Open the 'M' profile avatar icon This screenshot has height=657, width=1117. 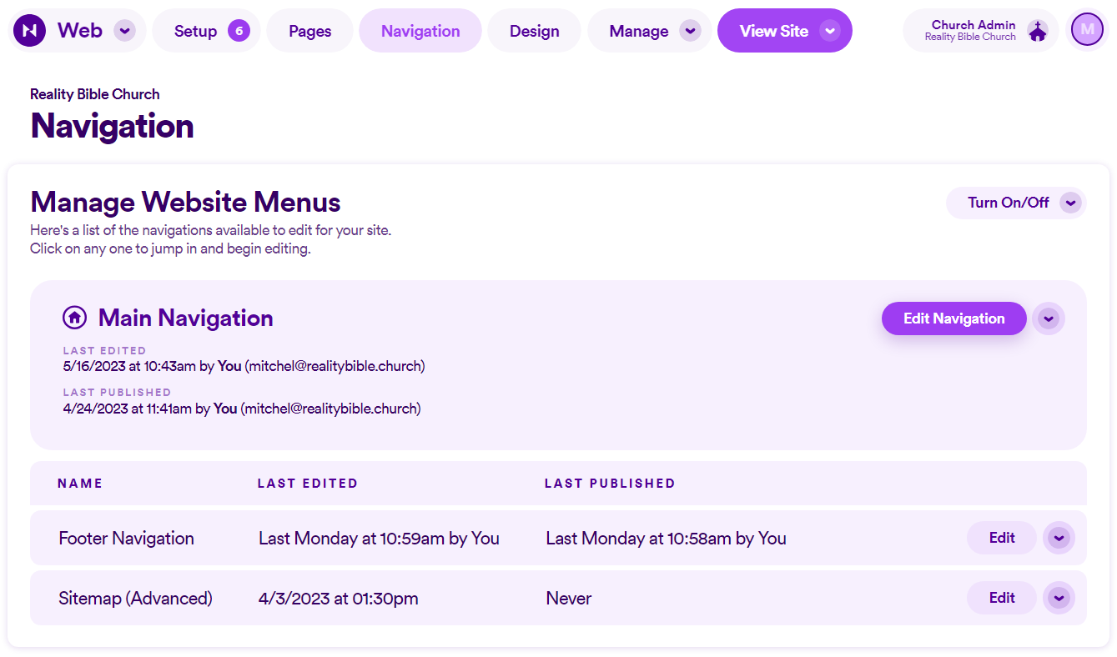coord(1087,30)
